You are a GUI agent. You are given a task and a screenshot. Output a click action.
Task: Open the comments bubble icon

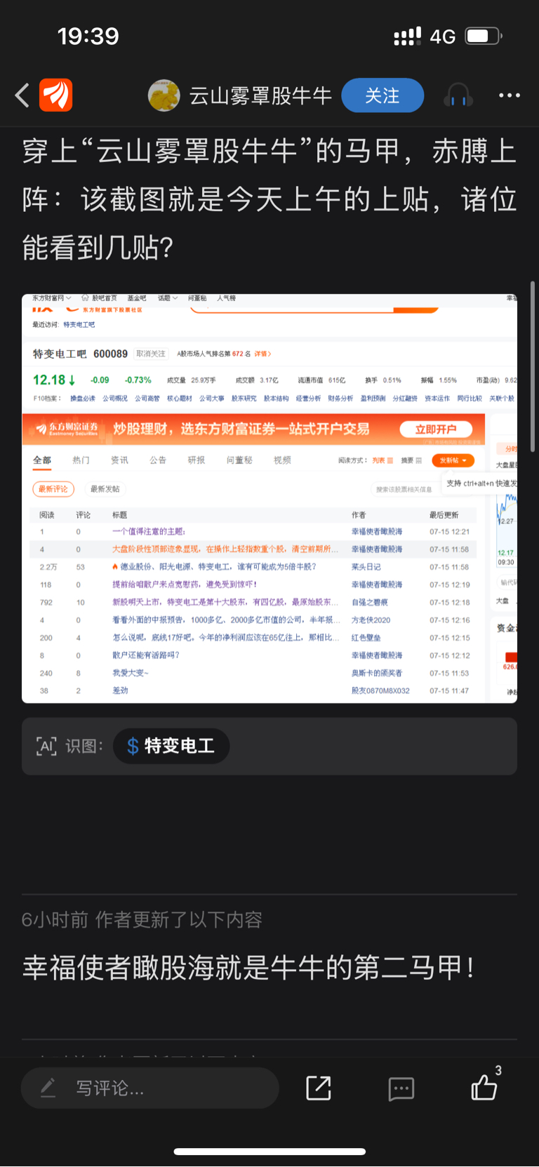[x=401, y=1088]
